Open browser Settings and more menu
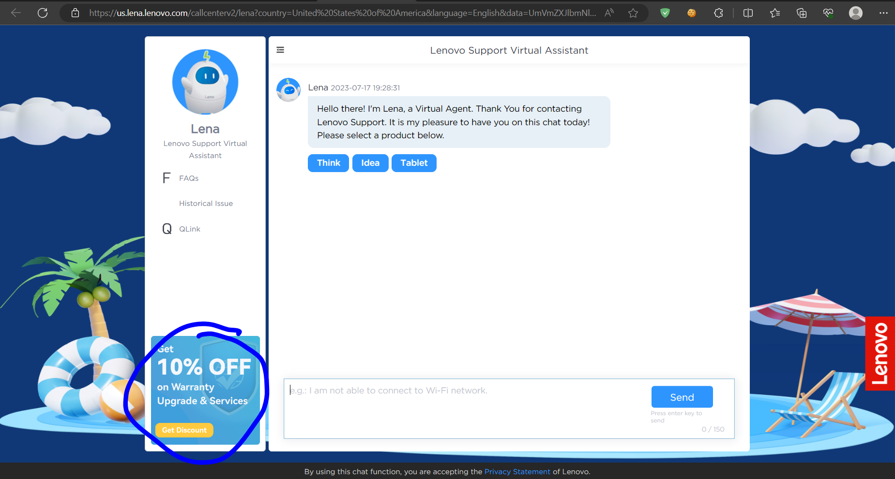The height and width of the screenshot is (479, 895). tap(883, 13)
